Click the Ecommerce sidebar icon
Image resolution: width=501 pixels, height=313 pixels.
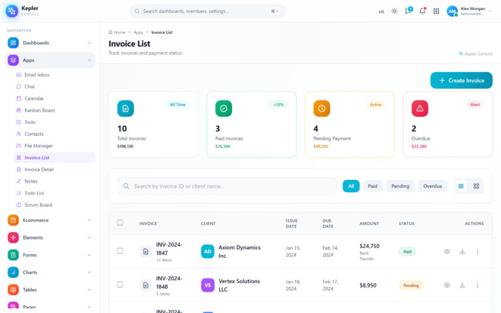pos(13,220)
